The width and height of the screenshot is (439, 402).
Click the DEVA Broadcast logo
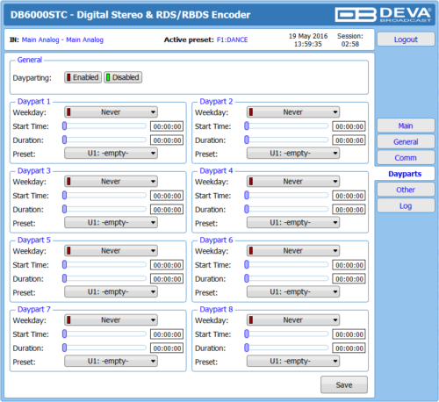click(x=384, y=15)
